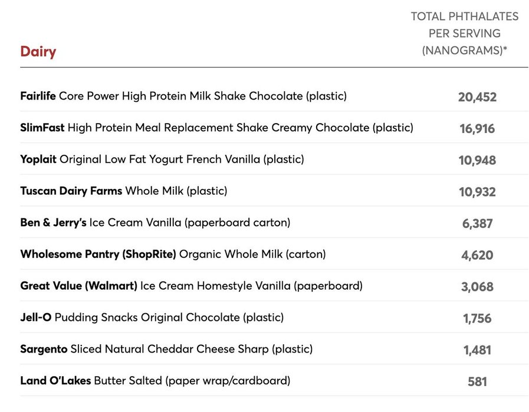Click the 4,620 value for Wholesome Pantry
This screenshot has height=412, width=529.
coord(477,255)
